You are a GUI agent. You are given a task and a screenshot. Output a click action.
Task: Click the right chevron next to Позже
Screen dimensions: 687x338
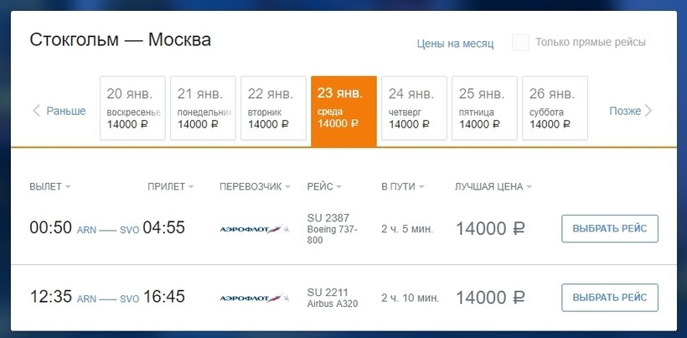tap(648, 111)
